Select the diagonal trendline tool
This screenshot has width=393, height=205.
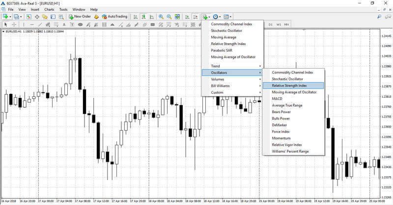(40, 24)
